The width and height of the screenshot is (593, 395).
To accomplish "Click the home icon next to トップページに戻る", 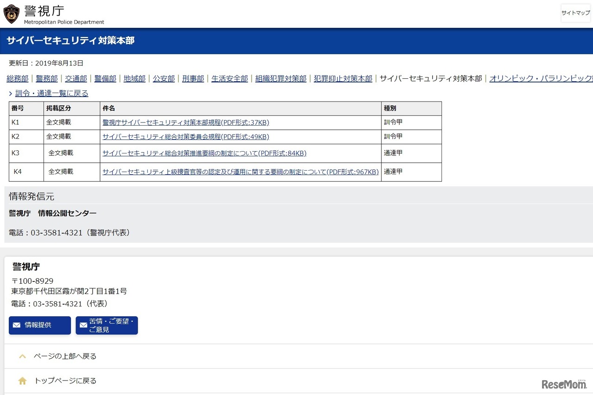I will (22, 380).
